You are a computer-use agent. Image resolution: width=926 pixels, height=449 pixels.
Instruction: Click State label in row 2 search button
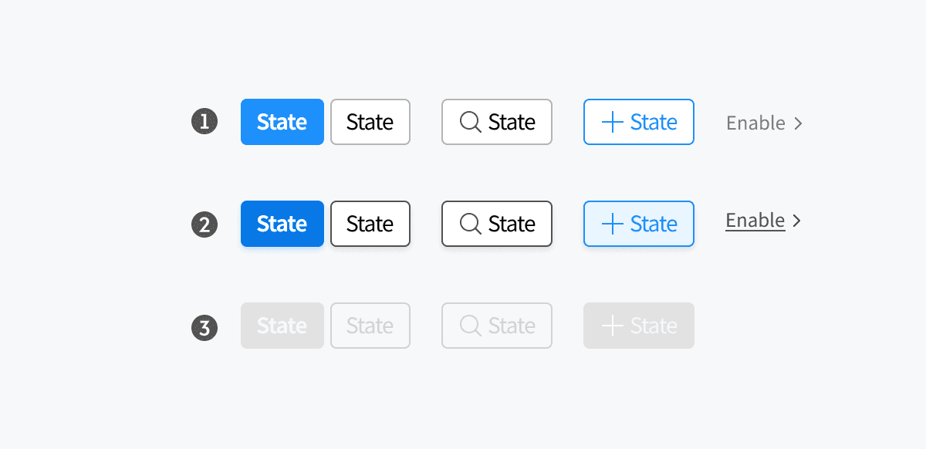tap(512, 224)
